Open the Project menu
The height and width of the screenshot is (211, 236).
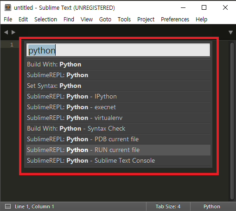click(146, 20)
